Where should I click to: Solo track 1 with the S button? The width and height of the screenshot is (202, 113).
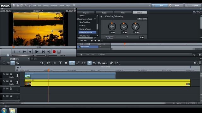click(x=4, y=74)
